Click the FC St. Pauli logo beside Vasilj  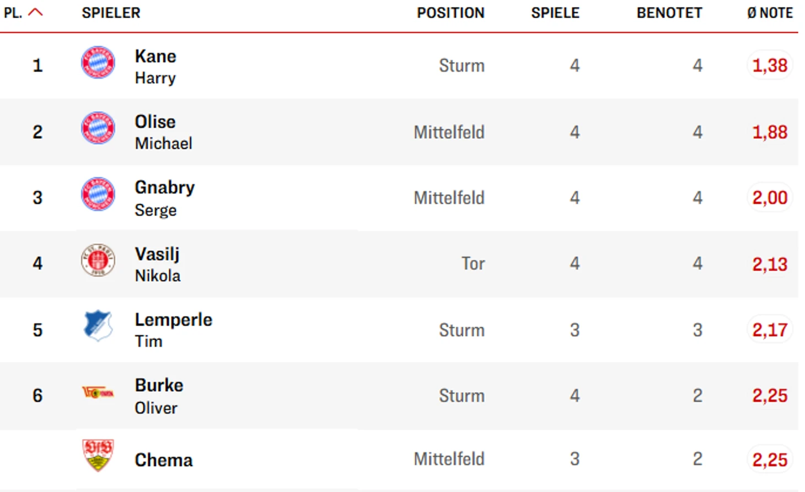click(98, 260)
